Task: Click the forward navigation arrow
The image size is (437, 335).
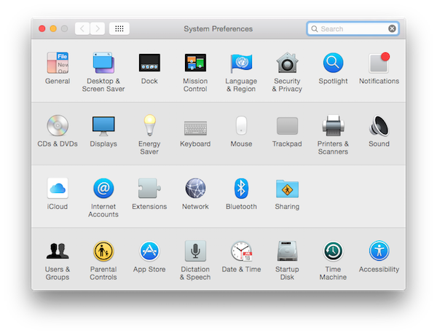Action: point(98,28)
